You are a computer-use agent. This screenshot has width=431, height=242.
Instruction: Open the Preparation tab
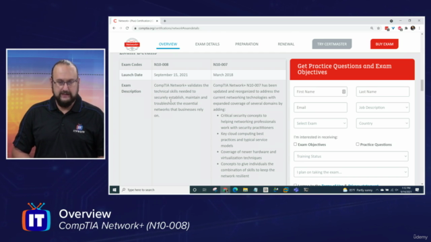tap(246, 44)
